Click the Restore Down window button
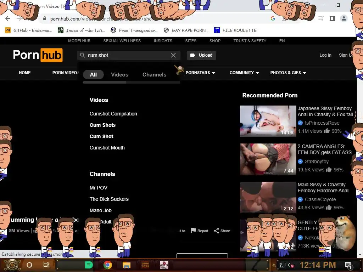 coord(339,5)
